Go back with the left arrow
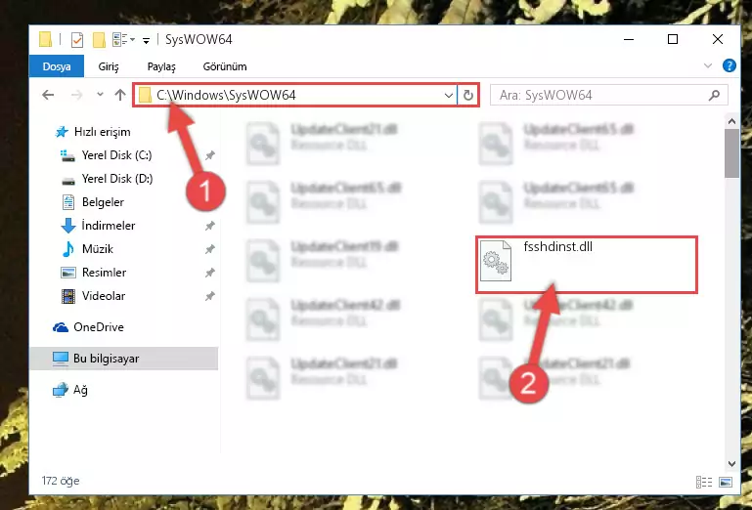Screen dimensions: 752x510 (x=48, y=95)
